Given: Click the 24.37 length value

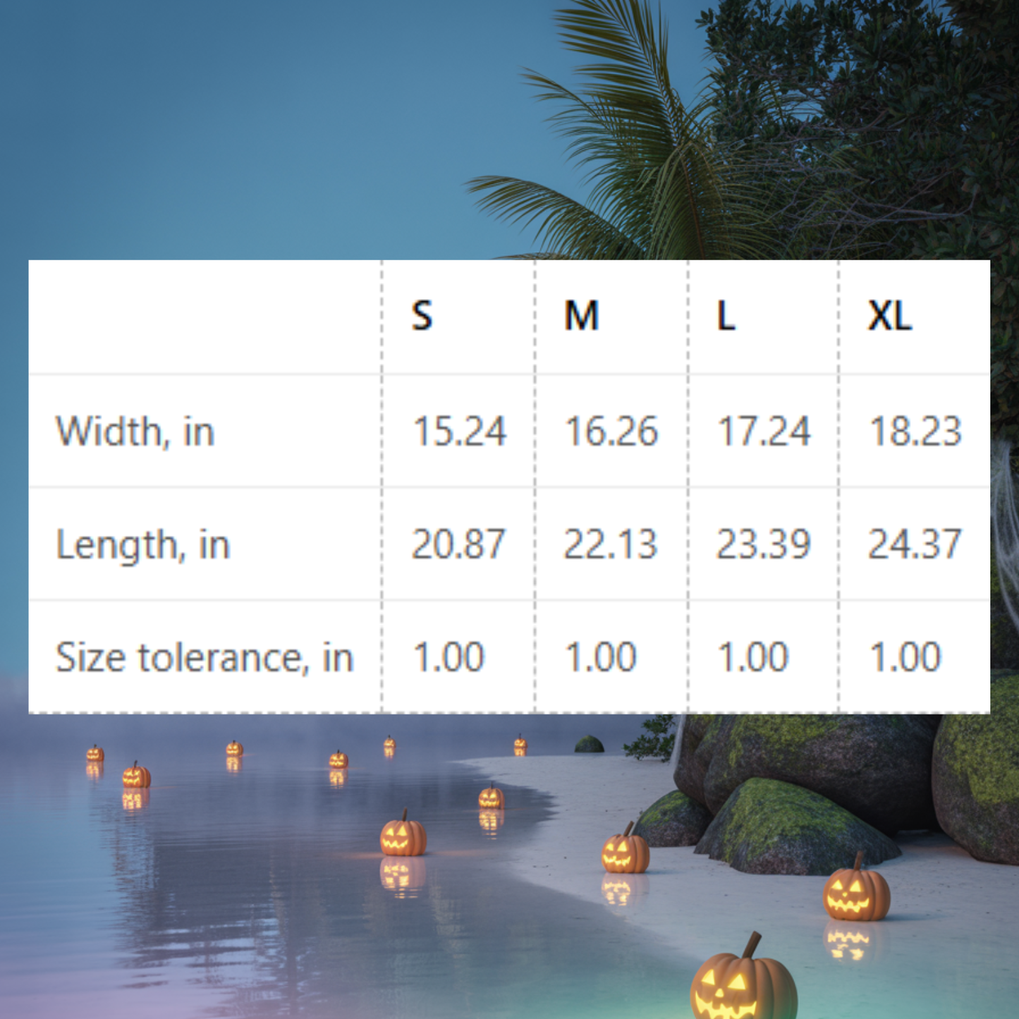Looking at the screenshot, I should point(915,544).
